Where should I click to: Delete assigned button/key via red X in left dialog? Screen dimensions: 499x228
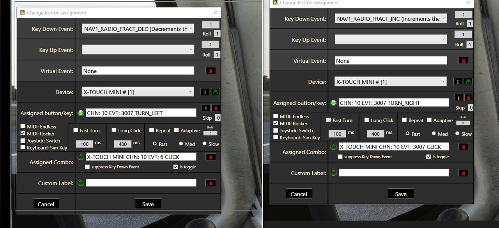tap(216, 108)
